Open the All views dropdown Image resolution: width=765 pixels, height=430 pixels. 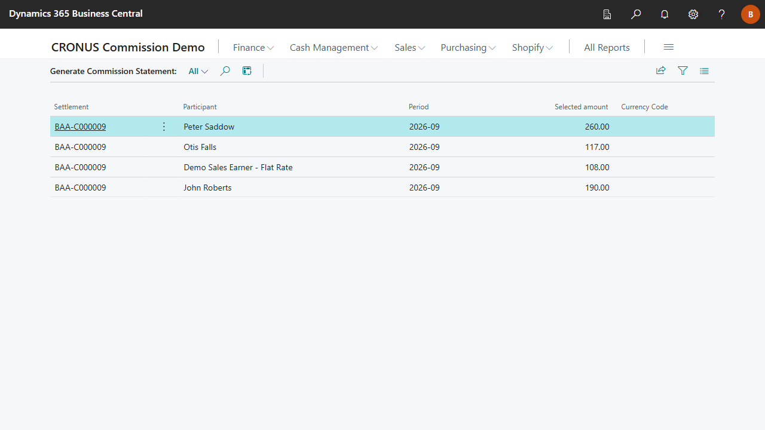[x=198, y=71]
